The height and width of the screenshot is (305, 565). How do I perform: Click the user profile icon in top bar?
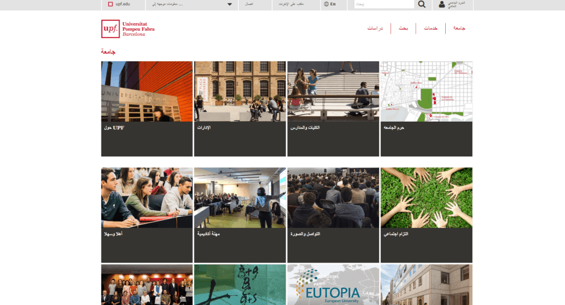442,4
